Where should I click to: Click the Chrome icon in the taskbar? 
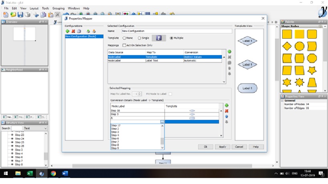53,174
